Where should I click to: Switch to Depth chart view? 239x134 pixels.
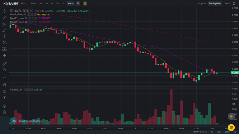coord(227,3)
